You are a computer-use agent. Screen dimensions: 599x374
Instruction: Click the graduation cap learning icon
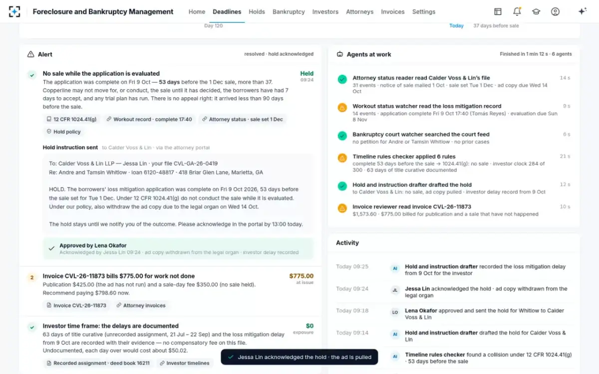[x=536, y=11]
